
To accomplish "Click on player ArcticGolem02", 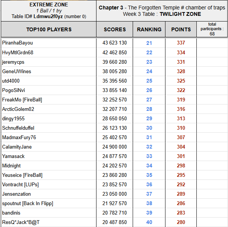I will point(18,109).
